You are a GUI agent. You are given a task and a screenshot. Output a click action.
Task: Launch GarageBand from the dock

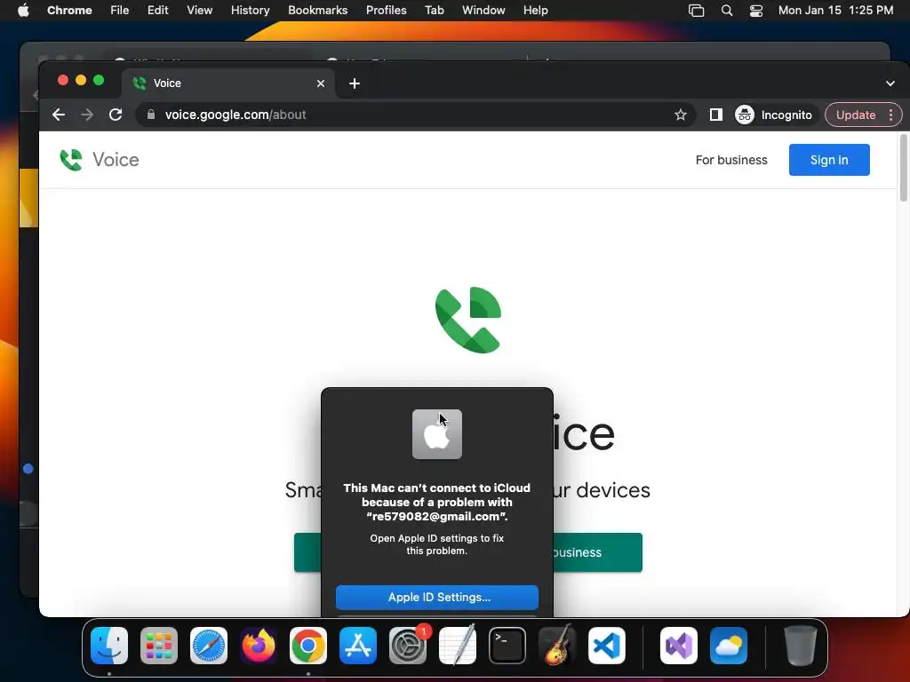point(557,646)
